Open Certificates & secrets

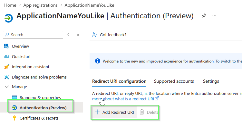coord(39,118)
